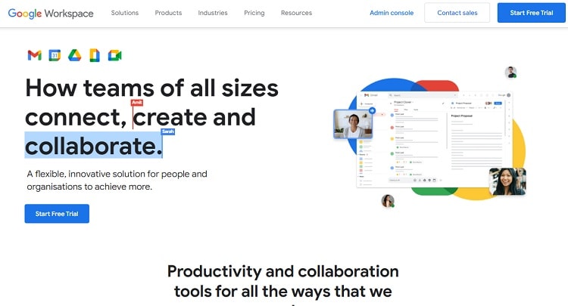
Task: Click the Google Meet icon
Action: click(115, 55)
